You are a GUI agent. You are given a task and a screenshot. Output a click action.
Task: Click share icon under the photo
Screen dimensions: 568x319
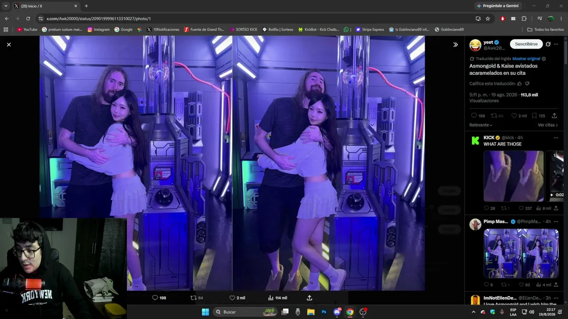coord(309,298)
